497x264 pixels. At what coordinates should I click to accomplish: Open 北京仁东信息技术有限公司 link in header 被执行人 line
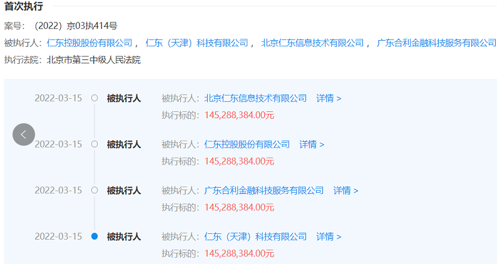pyautogui.click(x=312, y=43)
